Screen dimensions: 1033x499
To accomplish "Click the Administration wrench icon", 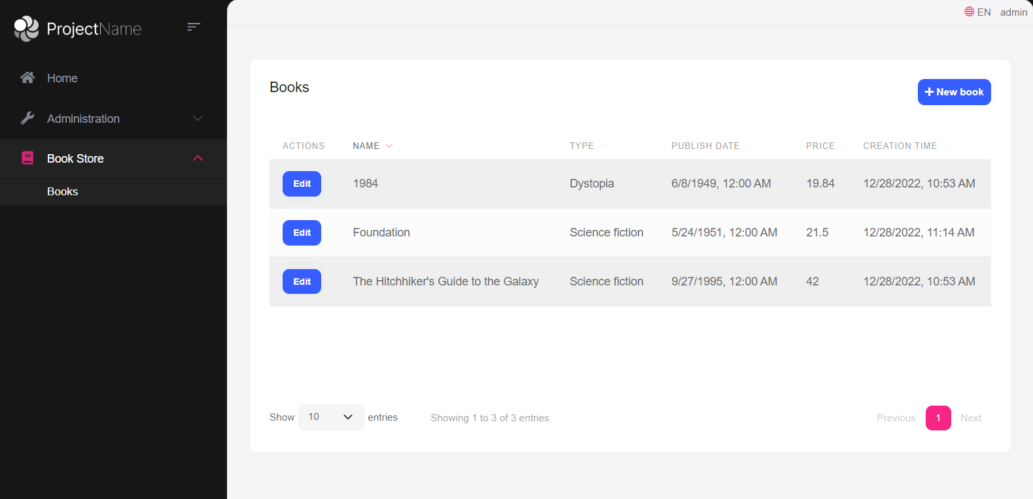I will (x=27, y=118).
